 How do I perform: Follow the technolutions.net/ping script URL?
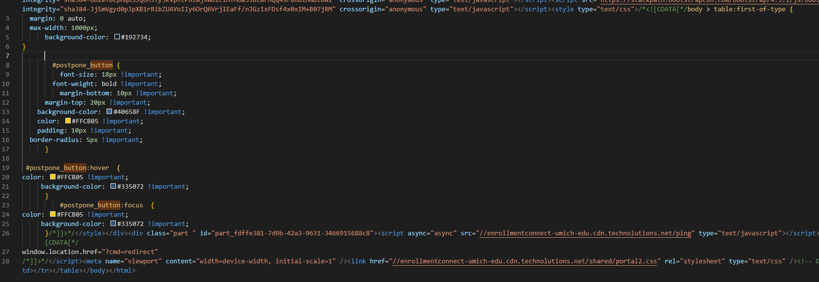tap(585, 233)
